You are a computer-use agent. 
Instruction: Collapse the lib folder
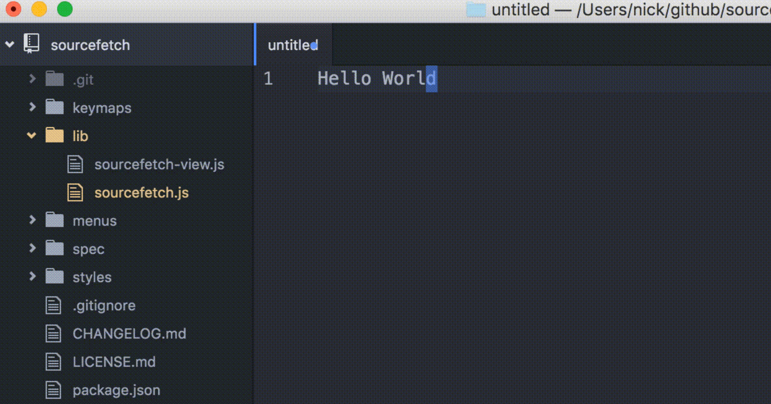(31, 136)
